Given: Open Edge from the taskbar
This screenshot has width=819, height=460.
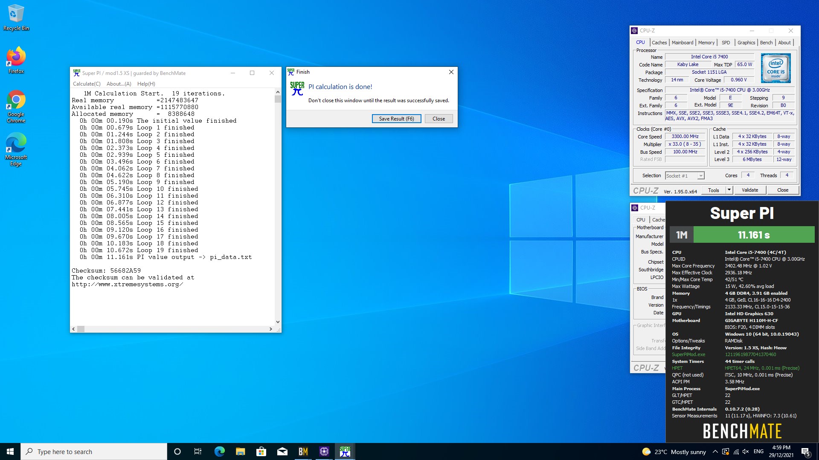Looking at the screenshot, I should [219, 451].
